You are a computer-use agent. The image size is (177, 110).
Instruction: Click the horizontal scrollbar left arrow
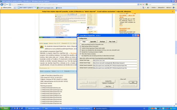click(1, 106)
